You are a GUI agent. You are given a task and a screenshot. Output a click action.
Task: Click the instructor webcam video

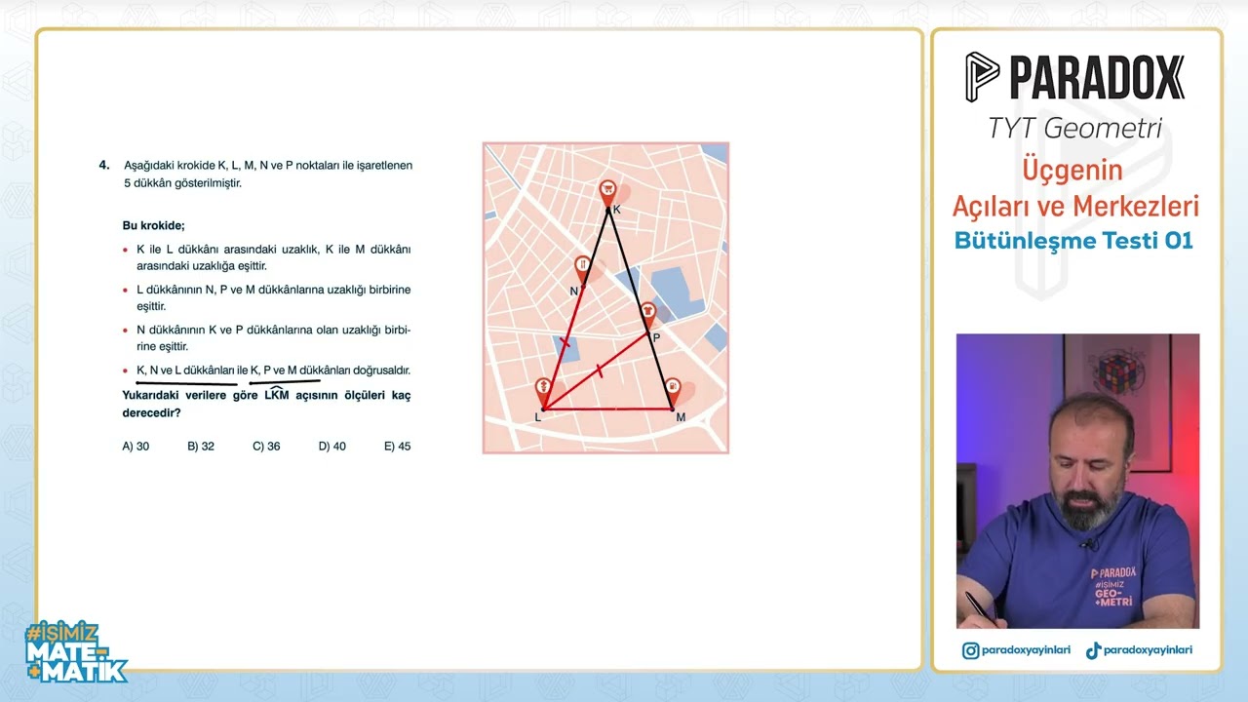[x=1077, y=481]
